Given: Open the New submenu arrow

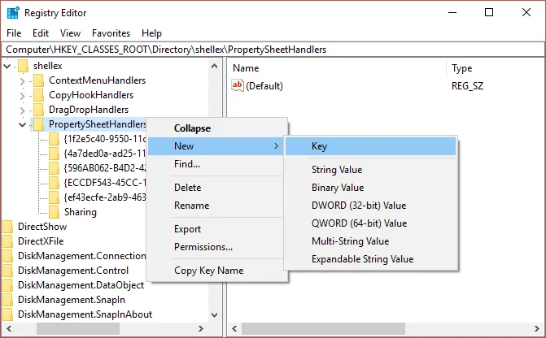Looking at the screenshot, I should 276,146.
